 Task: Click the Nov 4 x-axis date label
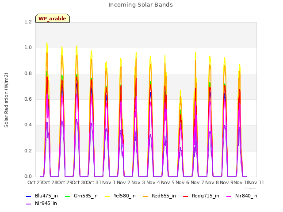(x=153, y=182)
